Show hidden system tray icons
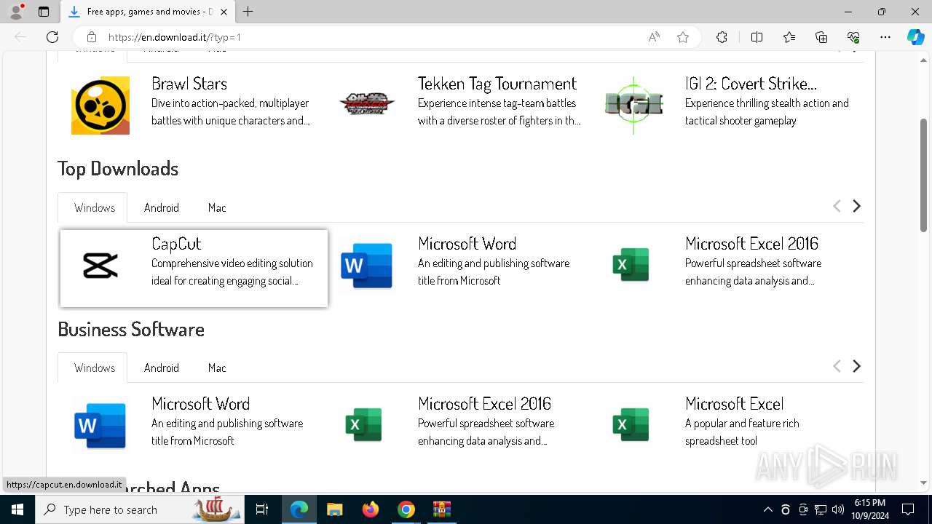Viewport: 932px width, 524px height. coord(767,509)
